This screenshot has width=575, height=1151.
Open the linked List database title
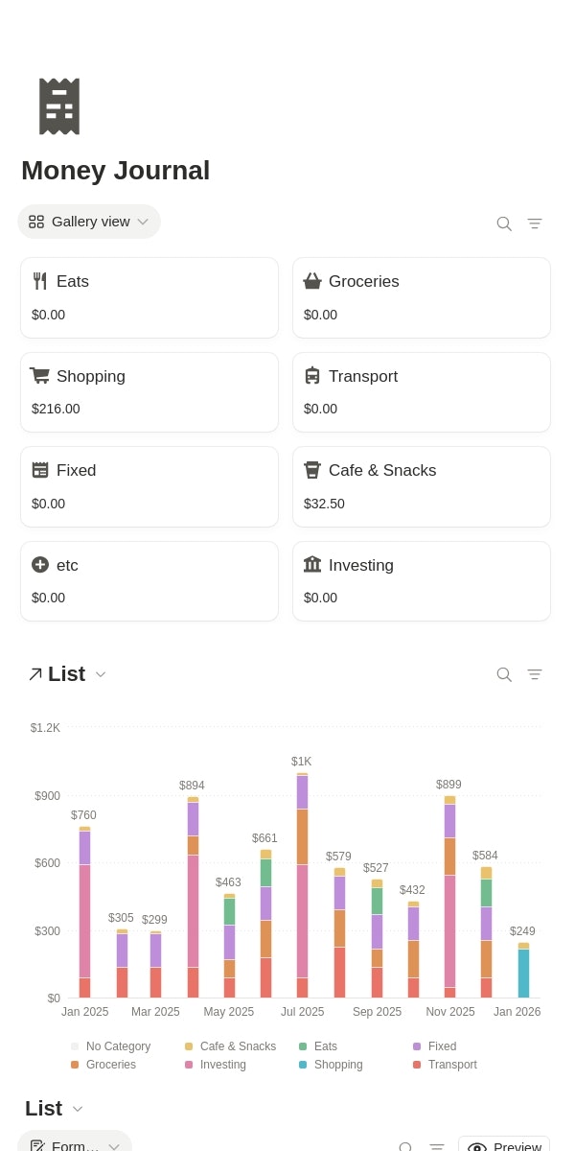coord(66,674)
